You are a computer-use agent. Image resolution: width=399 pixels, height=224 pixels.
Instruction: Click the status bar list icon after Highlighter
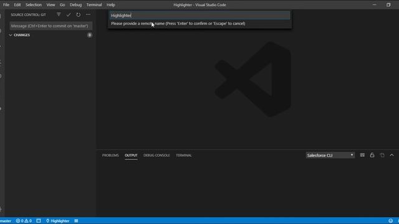76,221
